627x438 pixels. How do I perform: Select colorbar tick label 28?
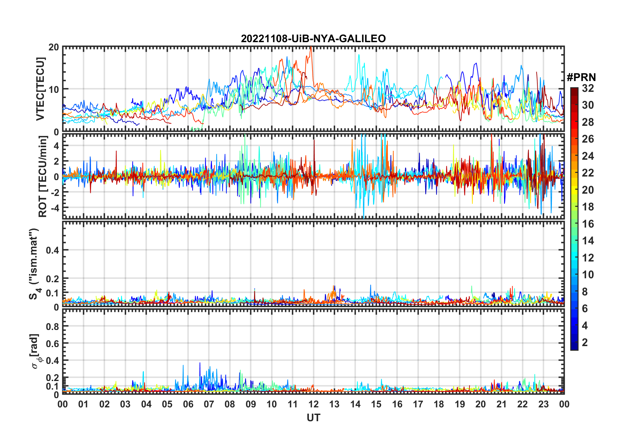(588, 122)
